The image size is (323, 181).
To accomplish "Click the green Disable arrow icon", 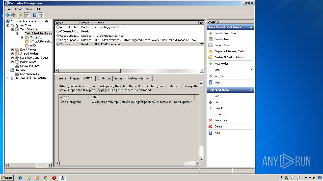I will pos(210,108).
